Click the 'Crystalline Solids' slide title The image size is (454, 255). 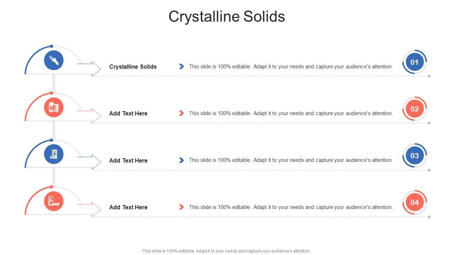pyautogui.click(x=227, y=16)
